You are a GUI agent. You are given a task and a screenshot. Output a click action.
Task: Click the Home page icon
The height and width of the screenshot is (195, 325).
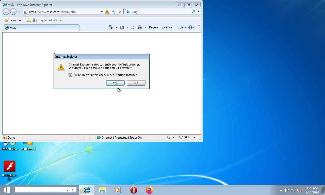pyautogui.click(x=111, y=27)
